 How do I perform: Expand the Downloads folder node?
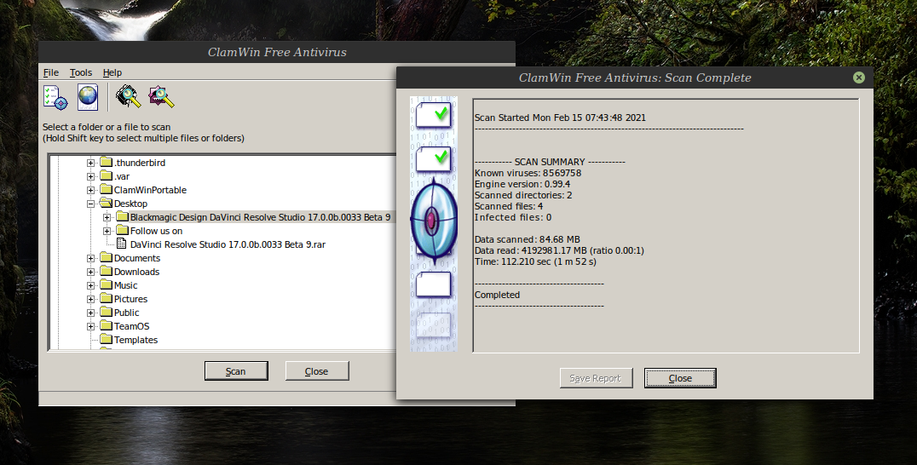click(90, 272)
